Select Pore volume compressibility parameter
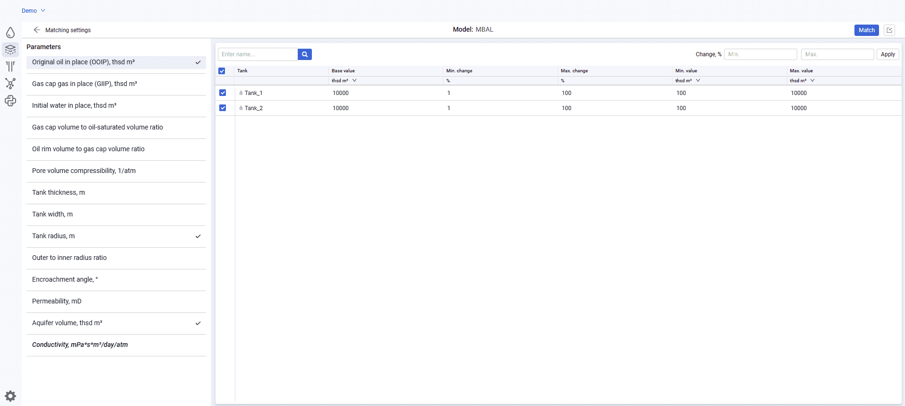Image resolution: width=905 pixels, height=406 pixels. click(x=116, y=171)
